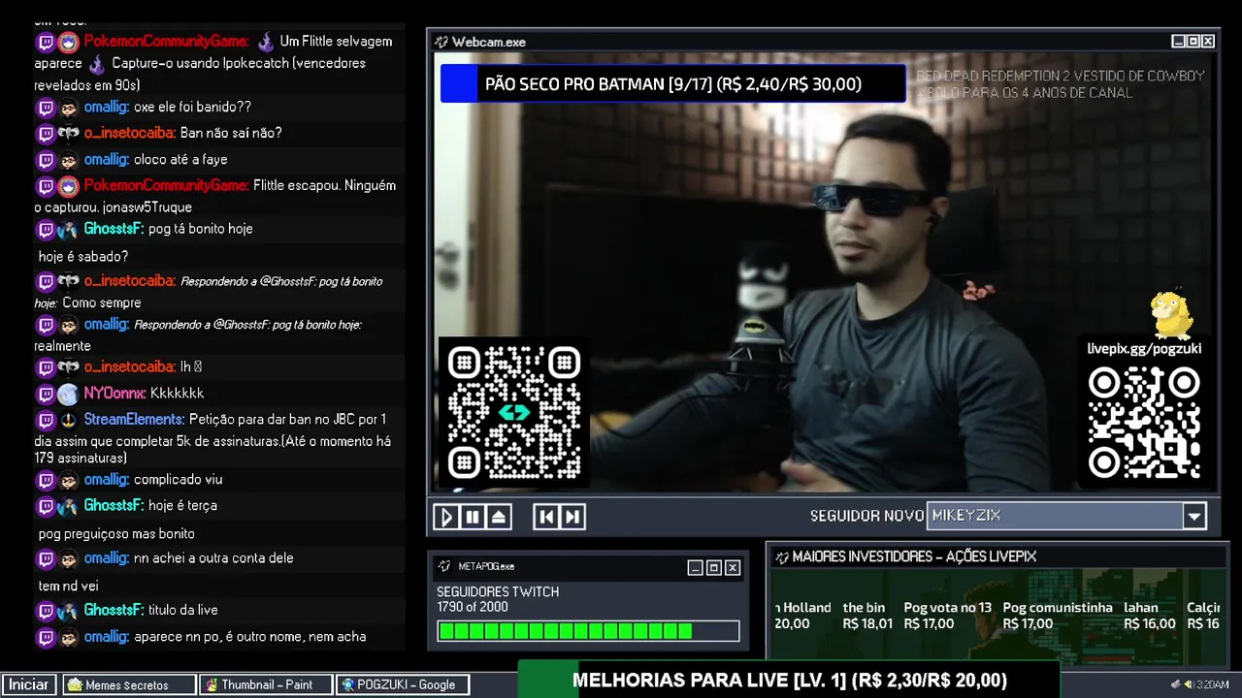Click GhosstsF name on 'hoje é terça'
Screen dimensions: 1242x698
click(114, 505)
